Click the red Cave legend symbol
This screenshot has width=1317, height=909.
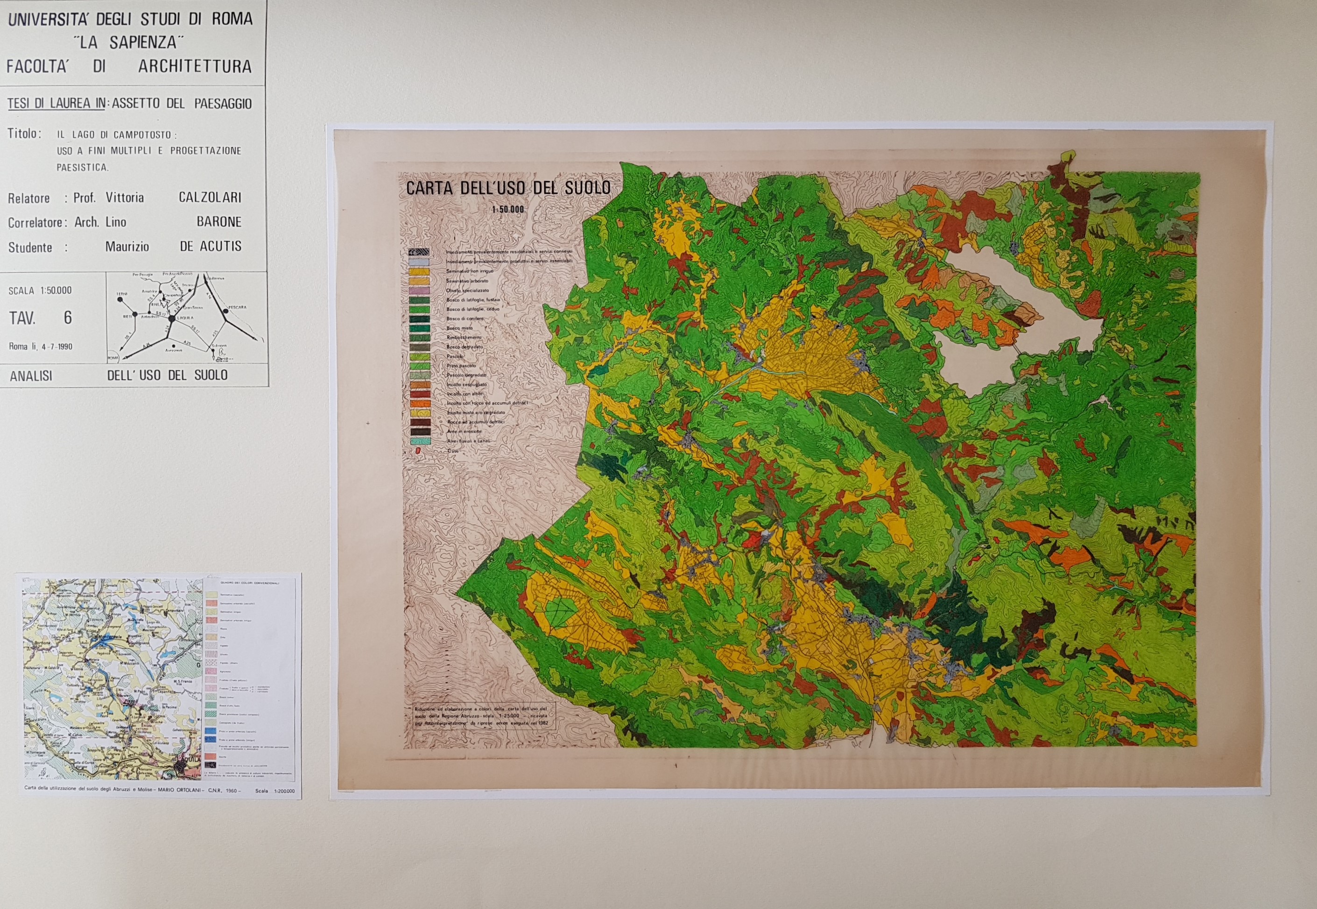pyautogui.click(x=418, y=450)
